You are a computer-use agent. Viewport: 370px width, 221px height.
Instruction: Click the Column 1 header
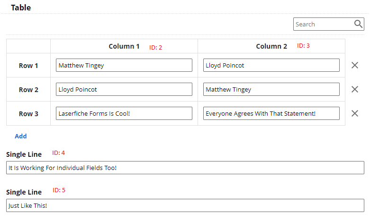124,46
